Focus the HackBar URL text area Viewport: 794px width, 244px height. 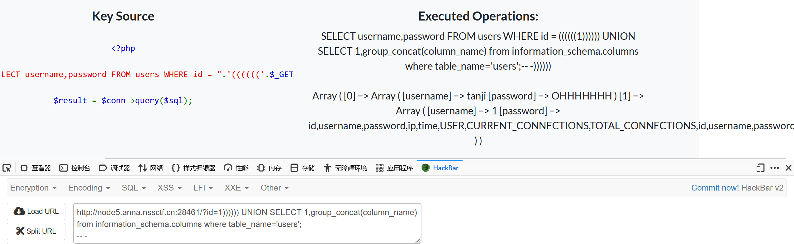[247, 223]
